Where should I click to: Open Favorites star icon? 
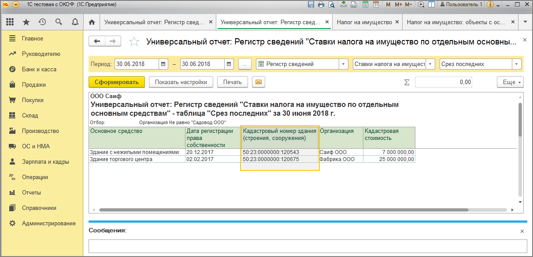click(x=26, y=22)
